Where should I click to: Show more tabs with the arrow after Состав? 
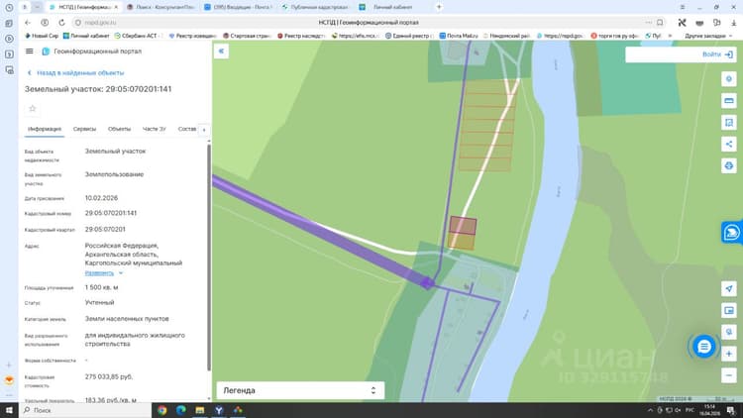coord(204,130)
